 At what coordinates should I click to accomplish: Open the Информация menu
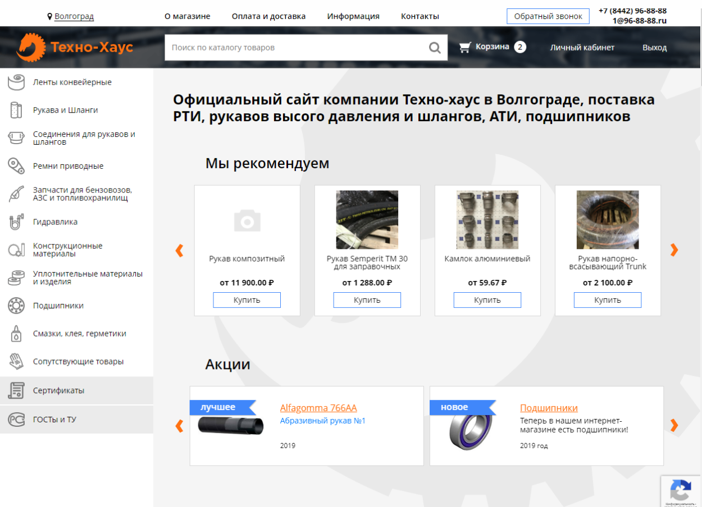pyautogui.click(x=353, y=16)
